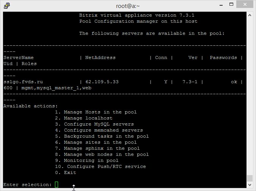Click the 'Enter selection:' prompt text
Screen dimensions: 256x191
coord(28,185)
